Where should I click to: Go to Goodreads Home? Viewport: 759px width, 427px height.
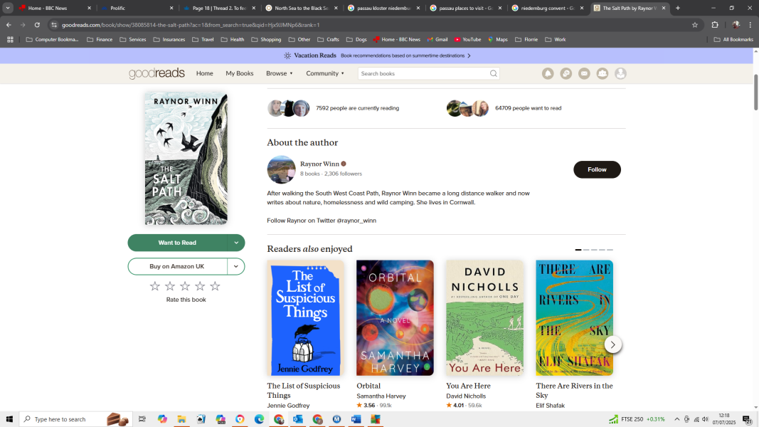pos(204,73)
